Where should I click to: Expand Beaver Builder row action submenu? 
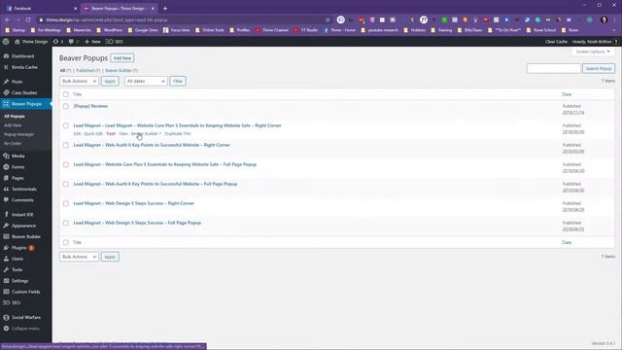coord(146,134)
